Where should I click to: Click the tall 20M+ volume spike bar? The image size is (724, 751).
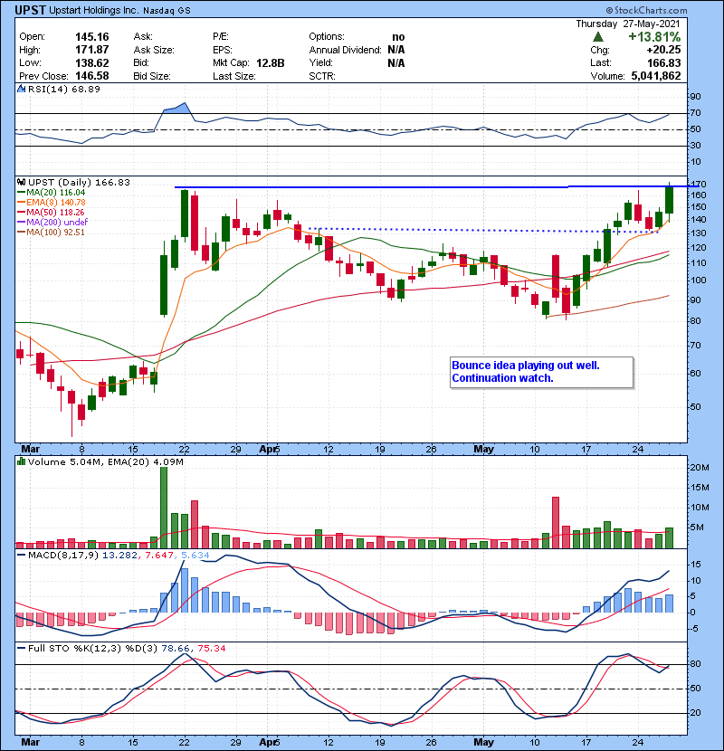164,508
